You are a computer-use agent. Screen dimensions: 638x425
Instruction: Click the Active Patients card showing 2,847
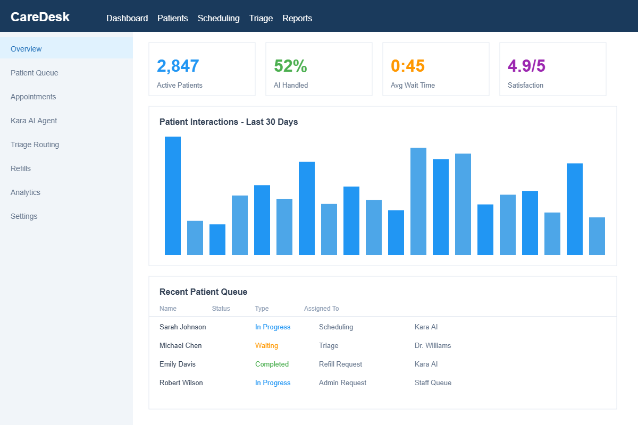(x=202, y=69)
